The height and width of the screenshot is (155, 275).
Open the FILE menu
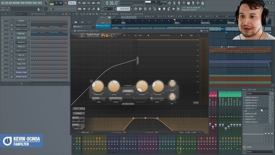(x=3, y=3)
